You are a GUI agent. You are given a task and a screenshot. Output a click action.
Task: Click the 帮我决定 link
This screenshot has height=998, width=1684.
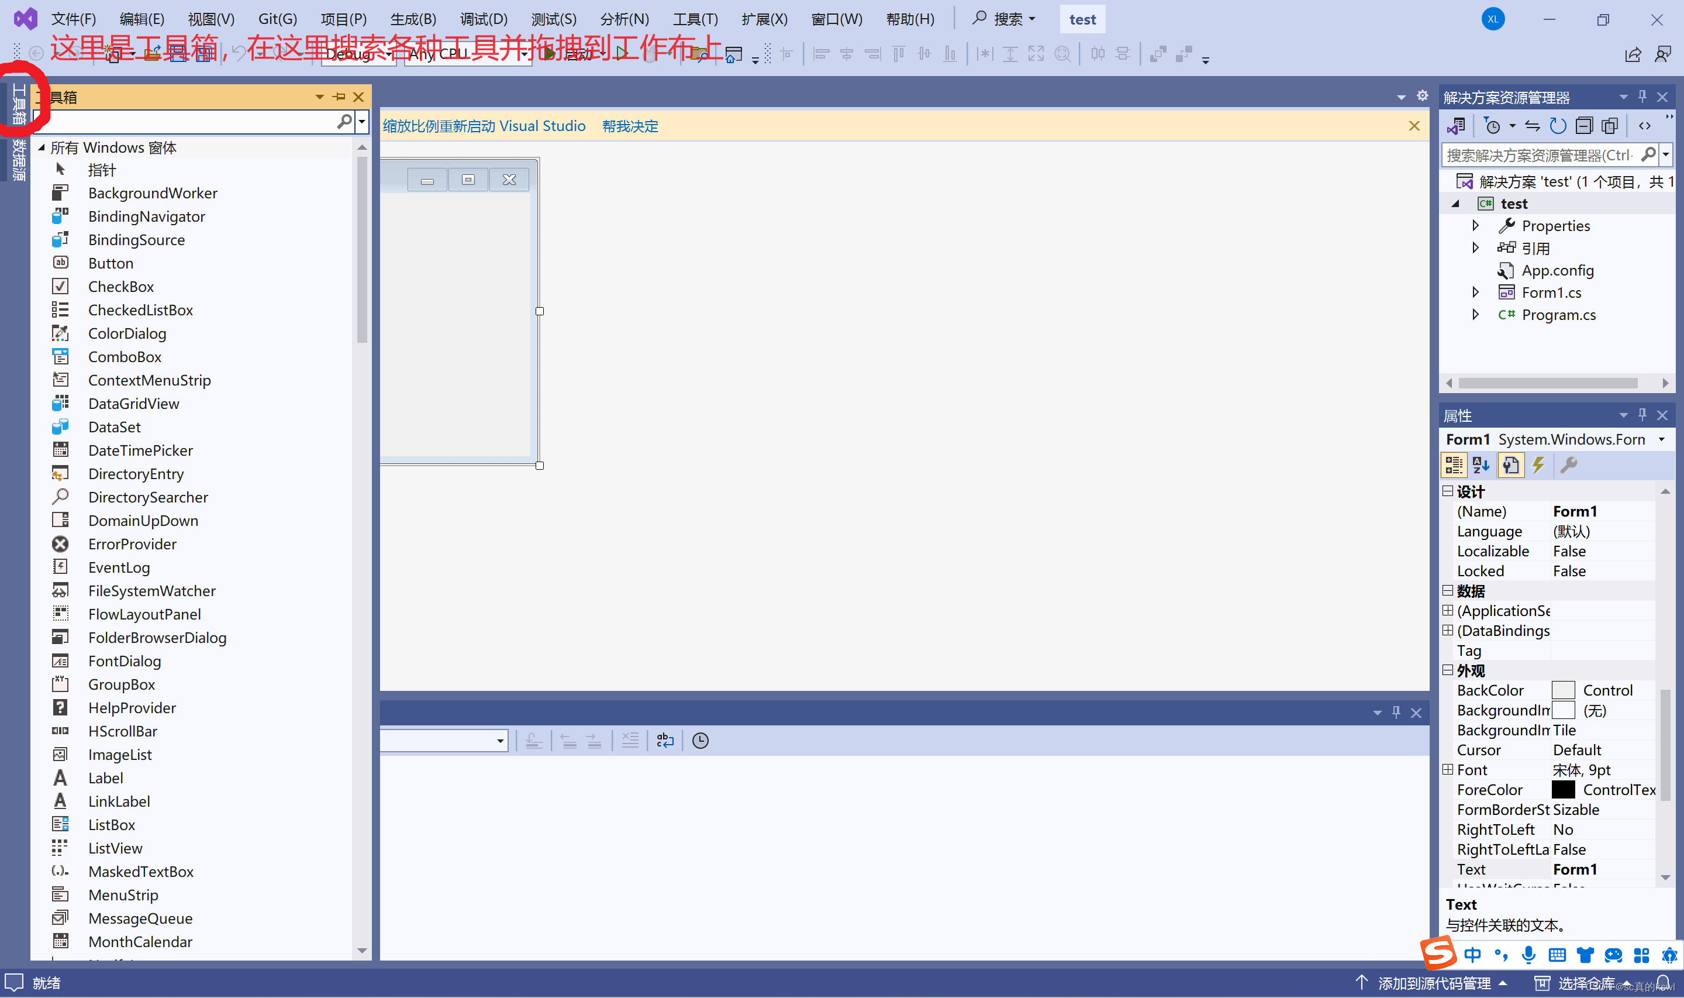630,126
